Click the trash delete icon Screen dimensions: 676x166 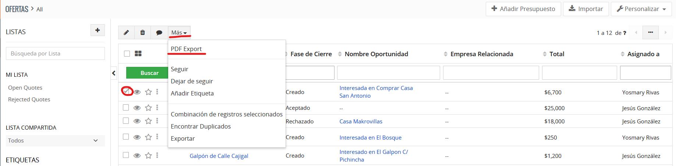pyautogui.click(x=143, y=33)
